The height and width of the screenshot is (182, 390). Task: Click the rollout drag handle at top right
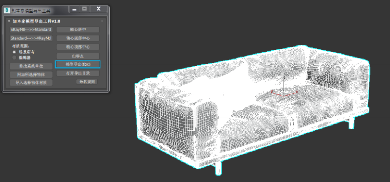click(102, 21)
